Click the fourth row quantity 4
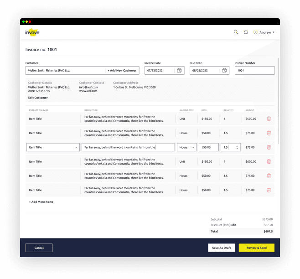Viewport: 300px width, 279px height. (224, 161)
